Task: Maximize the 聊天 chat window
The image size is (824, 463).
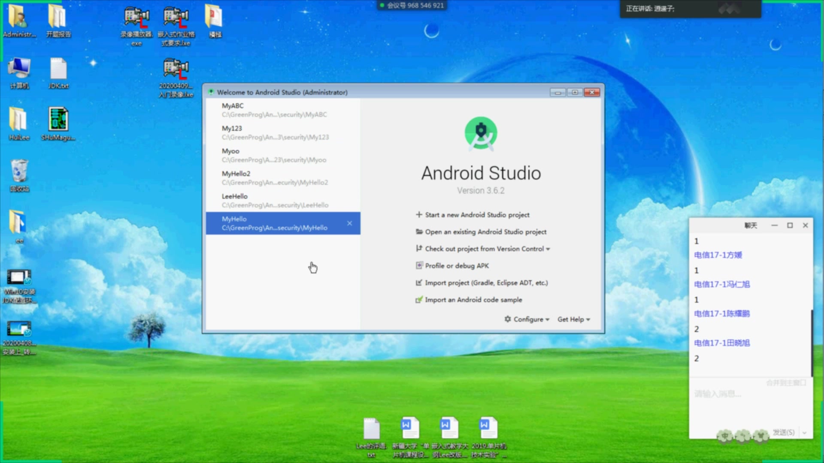Action: click(790, 225)
